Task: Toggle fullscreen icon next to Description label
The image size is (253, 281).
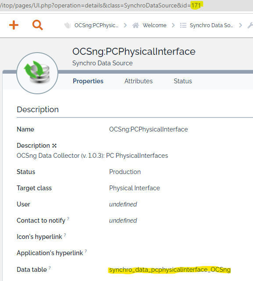Action: [x=54, y=146]
